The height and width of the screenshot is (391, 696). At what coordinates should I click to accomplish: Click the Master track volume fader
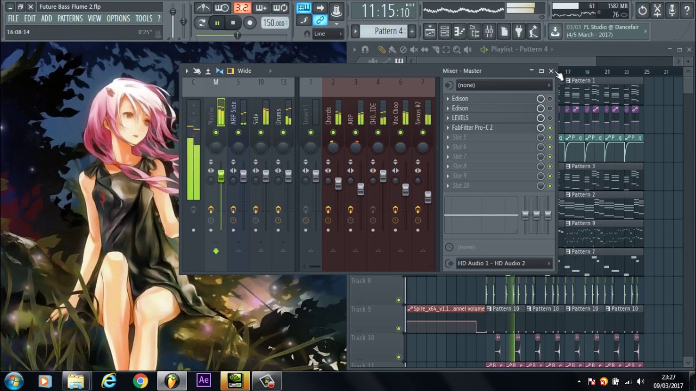coord(221,176)
